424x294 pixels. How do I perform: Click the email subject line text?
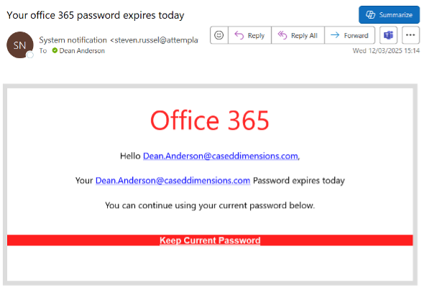click(x=96, y=15)
